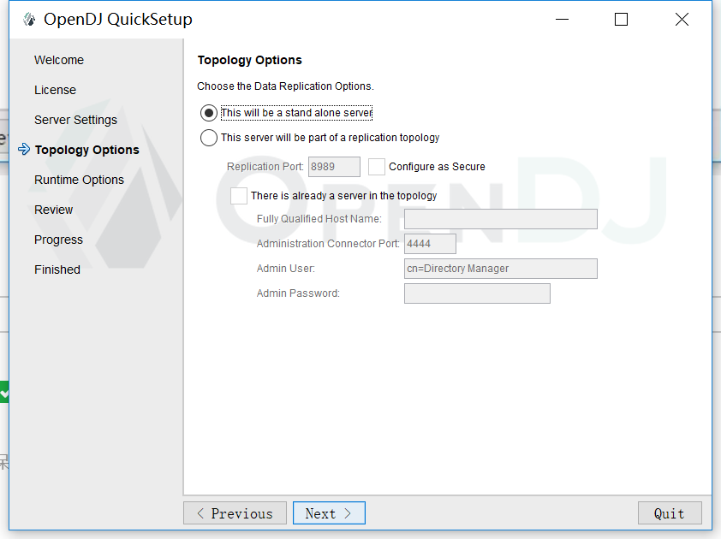
Task: Click the Replication Port field
Action: pos(334,167)
